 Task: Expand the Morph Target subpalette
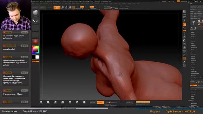pos(194,65)
